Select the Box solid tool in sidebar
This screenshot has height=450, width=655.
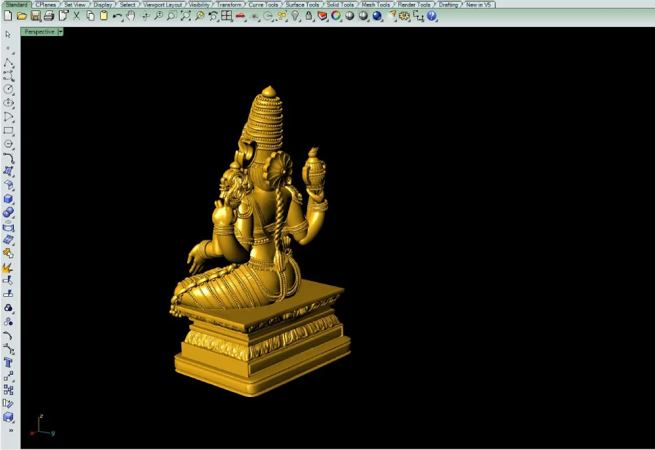tap(8, 199)
